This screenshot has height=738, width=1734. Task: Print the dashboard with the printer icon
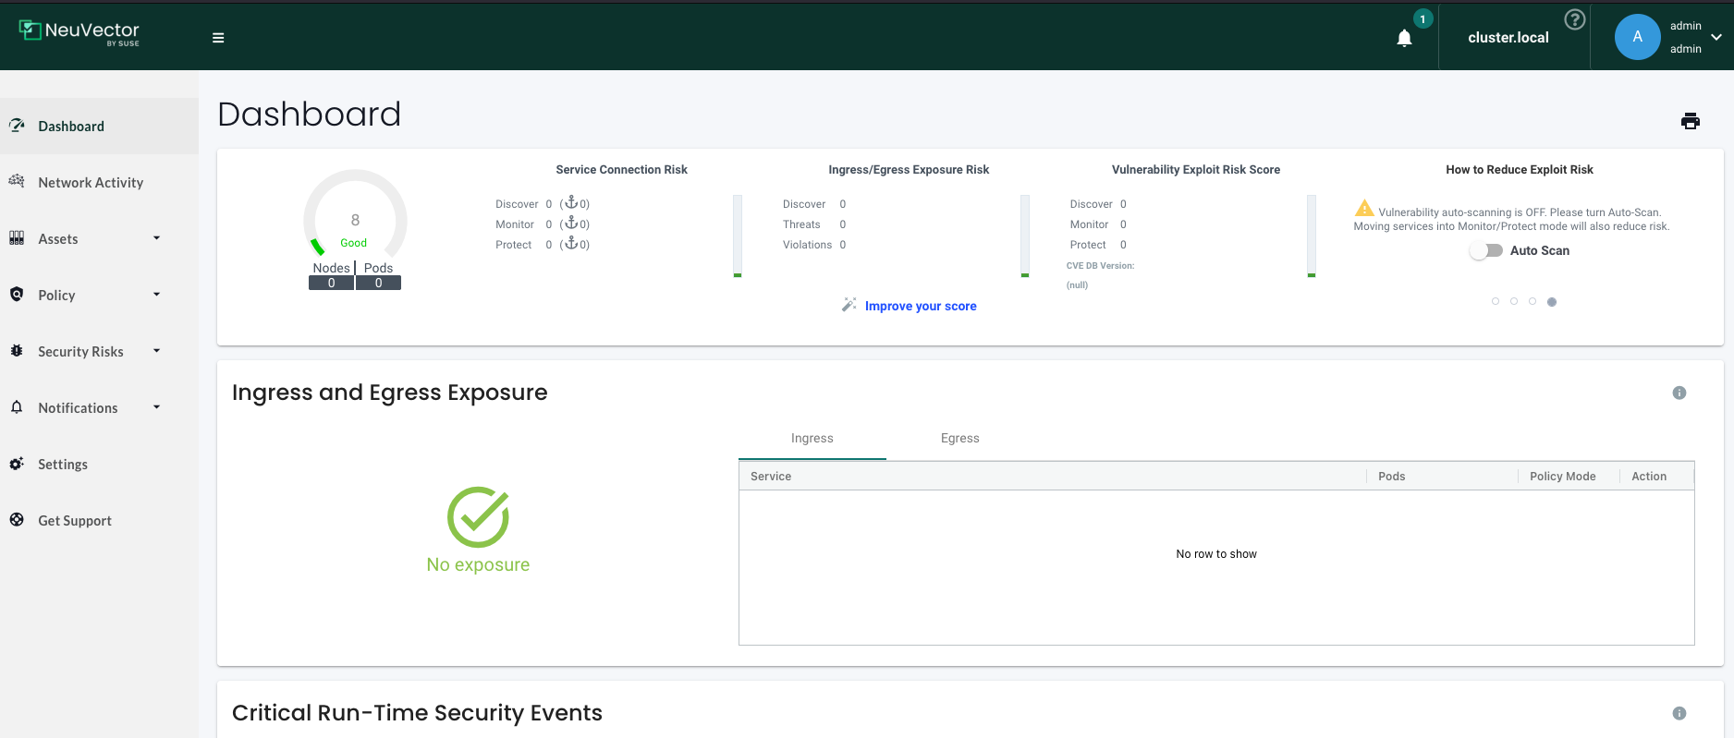[1691, 121]
